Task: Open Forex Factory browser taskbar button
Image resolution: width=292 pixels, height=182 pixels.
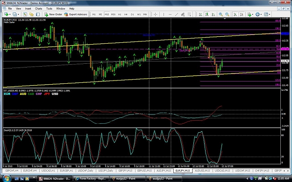Action: tap(91, 179)
